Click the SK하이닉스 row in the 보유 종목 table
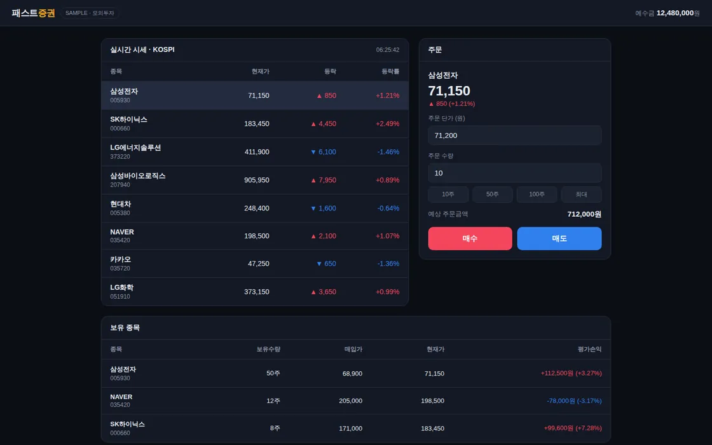This screenshot has width=712, height=445. coord(355,428)
